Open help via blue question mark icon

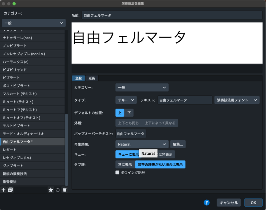point(206,202)
